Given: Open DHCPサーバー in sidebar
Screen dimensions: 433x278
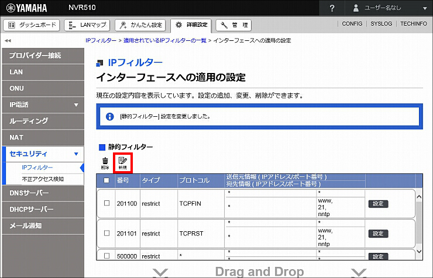Looking at the screenshot, I should pos(43,210).
